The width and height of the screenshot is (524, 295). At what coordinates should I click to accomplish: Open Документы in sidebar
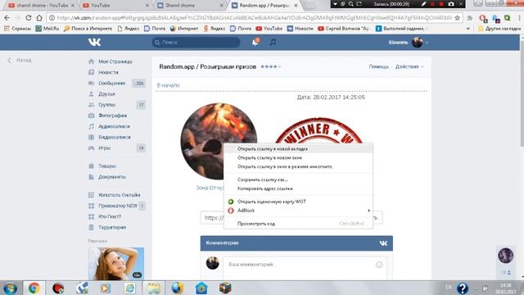coord(112,177)
